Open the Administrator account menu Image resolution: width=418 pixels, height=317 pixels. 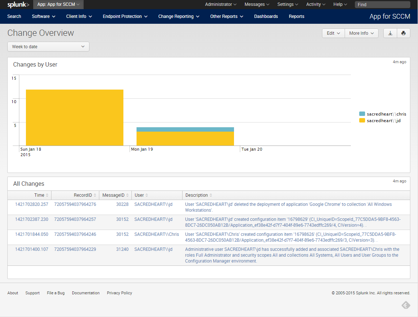coord(221,4)
